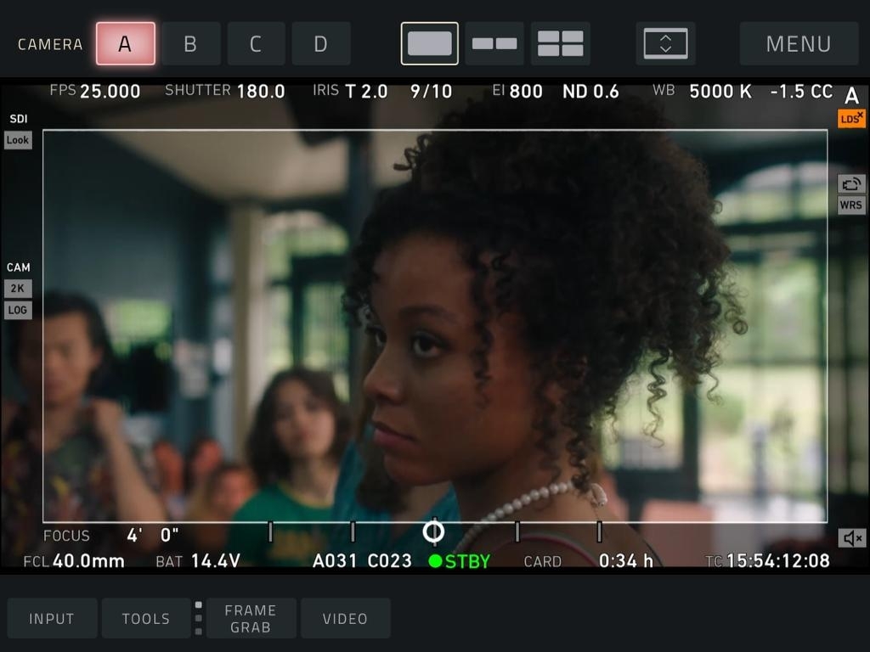
Task: Click the camera sync icon above WRS
Action: click(x=851, y=183)
